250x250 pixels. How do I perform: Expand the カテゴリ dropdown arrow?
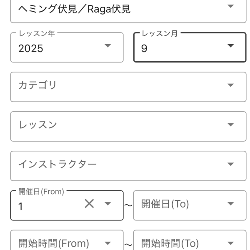[x=230, y=85]
